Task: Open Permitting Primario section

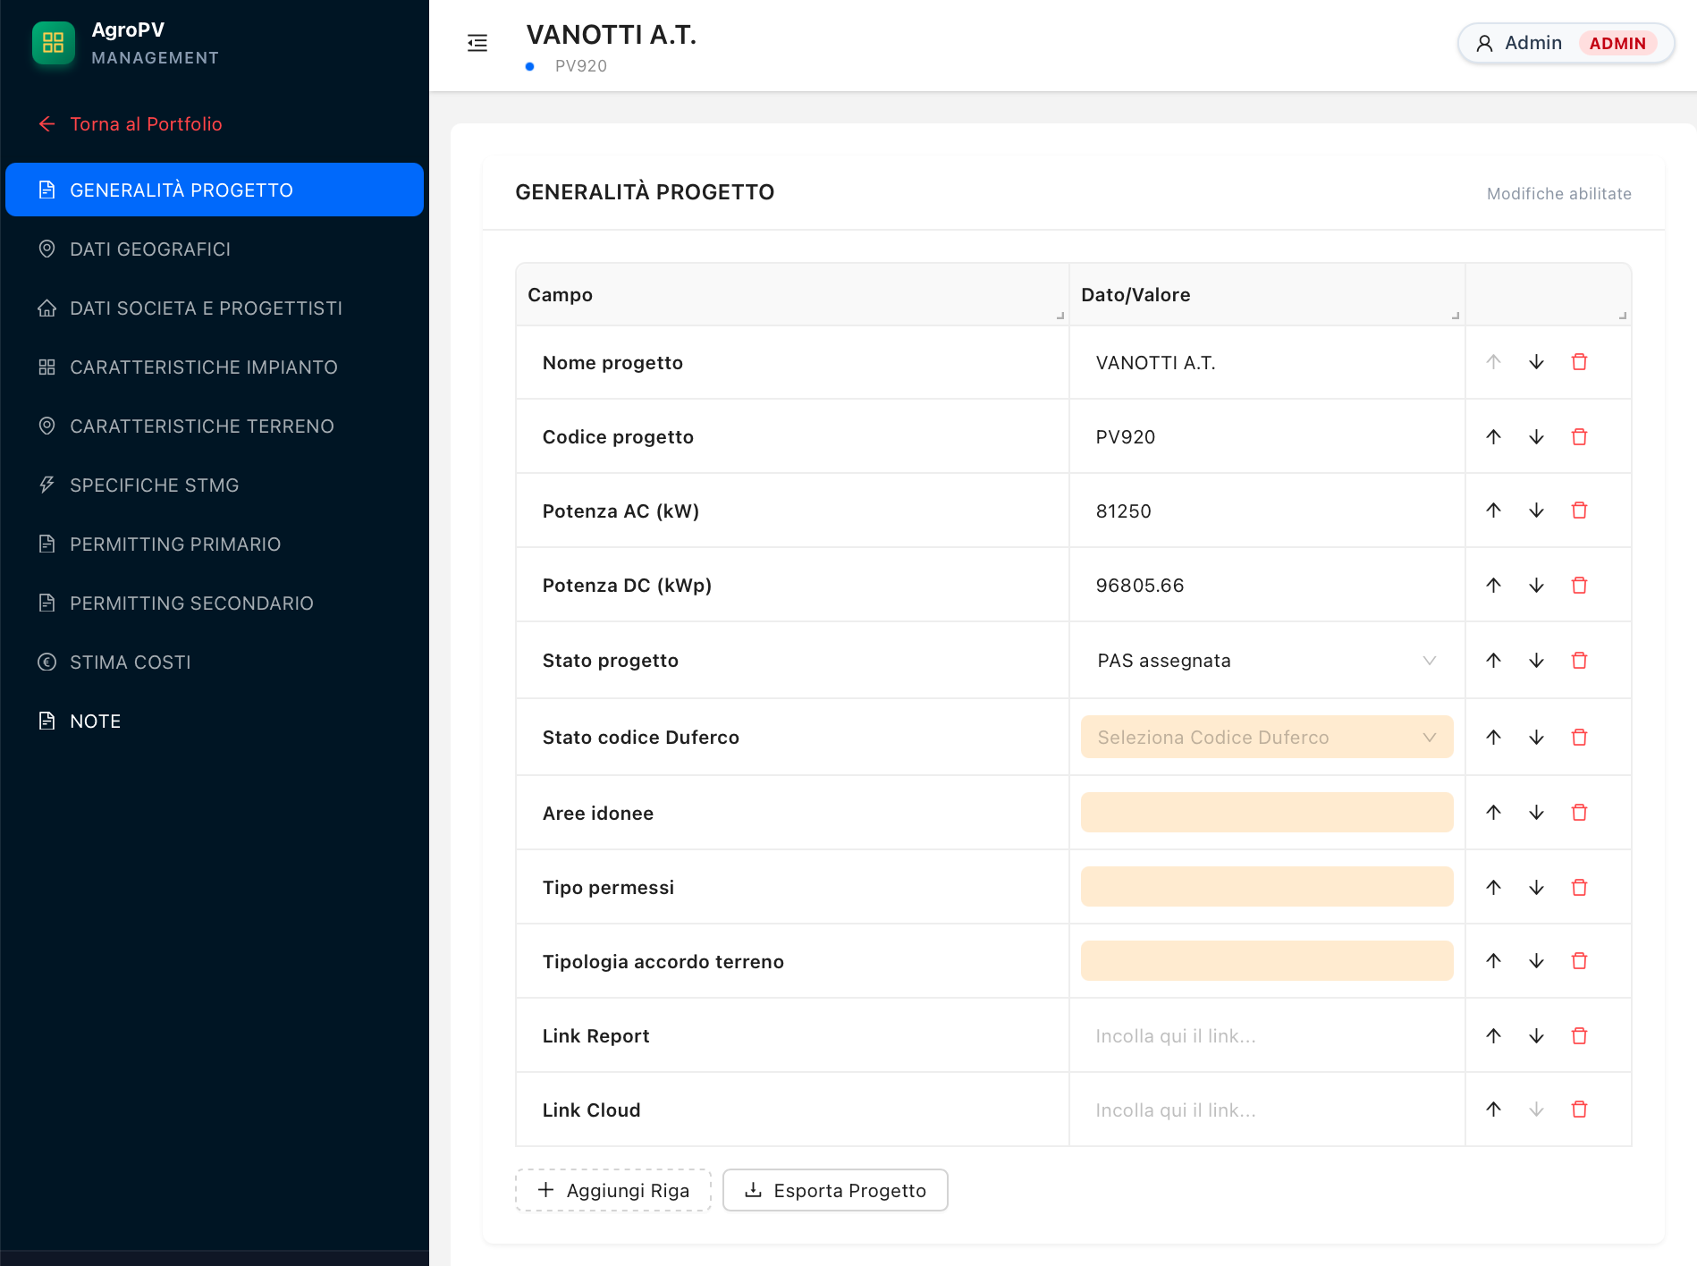Action: (215, 544)
